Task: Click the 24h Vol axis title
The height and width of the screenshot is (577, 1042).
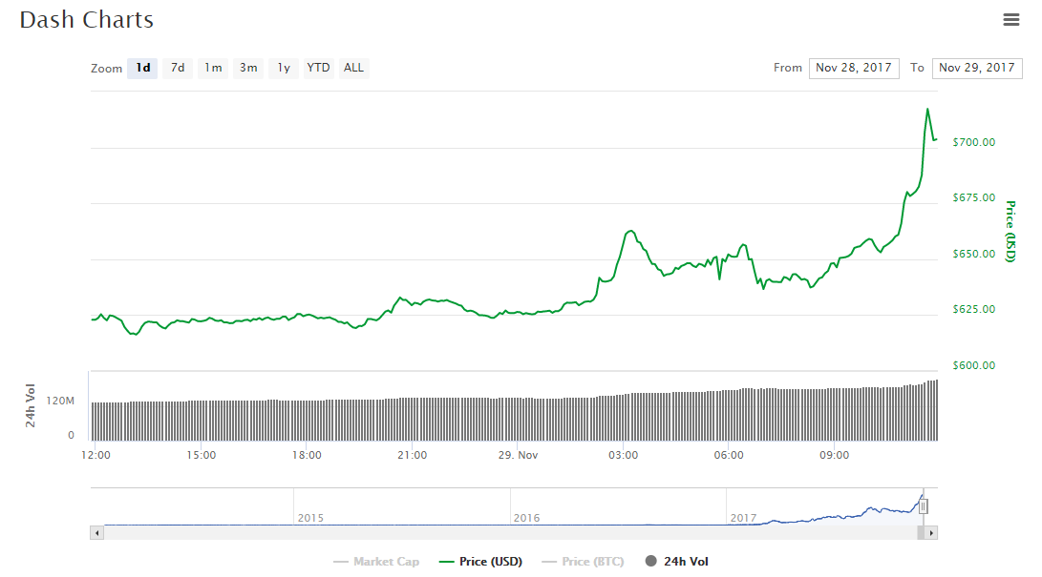Action: coord(31,405)
